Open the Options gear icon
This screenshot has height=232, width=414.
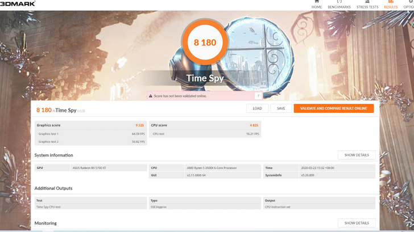(x=409, y=2)
